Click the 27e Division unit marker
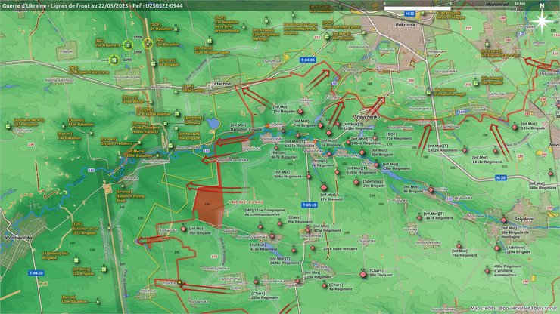 point(324,187)
